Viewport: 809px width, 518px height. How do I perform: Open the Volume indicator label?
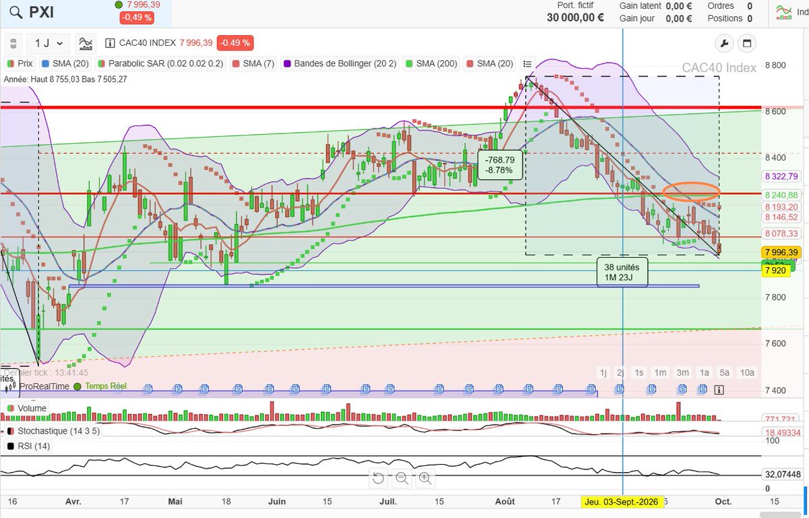coord(26,408)
